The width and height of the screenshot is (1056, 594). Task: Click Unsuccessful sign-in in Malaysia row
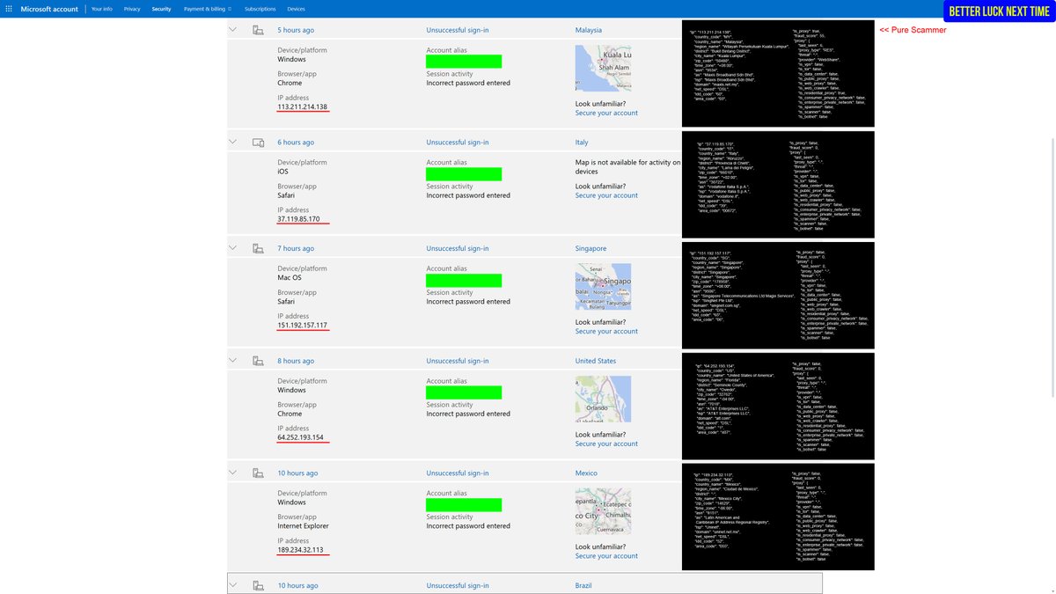[x=458, y=30]
